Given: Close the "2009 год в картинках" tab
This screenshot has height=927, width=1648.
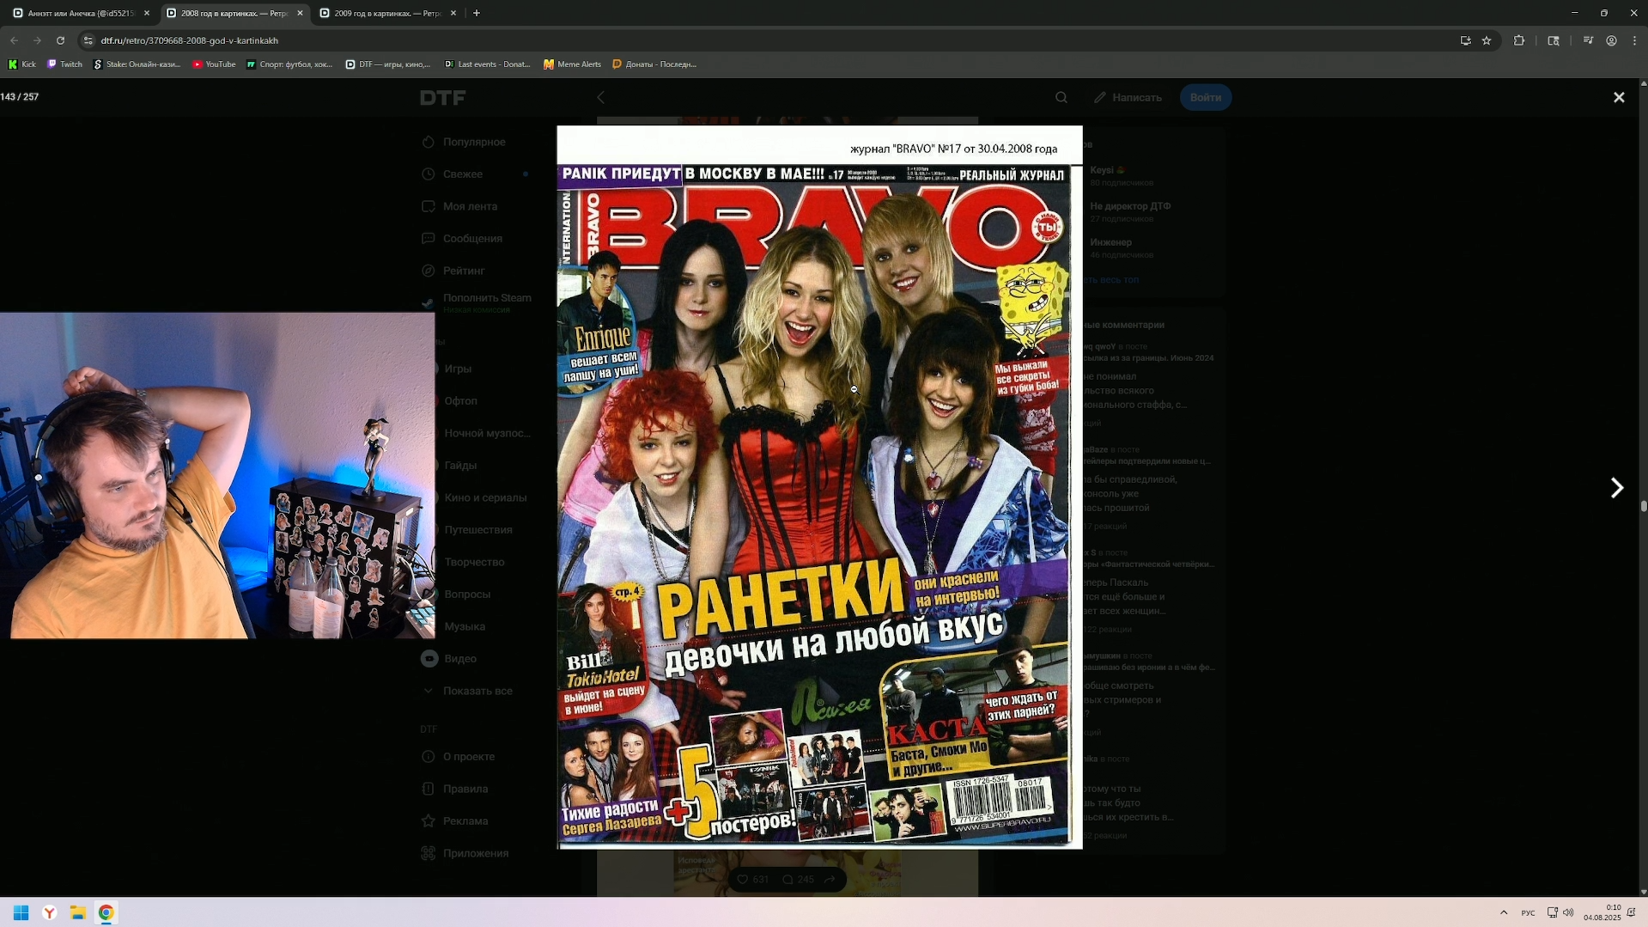Looking at the screenshot, I should pyautogui.click(x=453, y=13).
